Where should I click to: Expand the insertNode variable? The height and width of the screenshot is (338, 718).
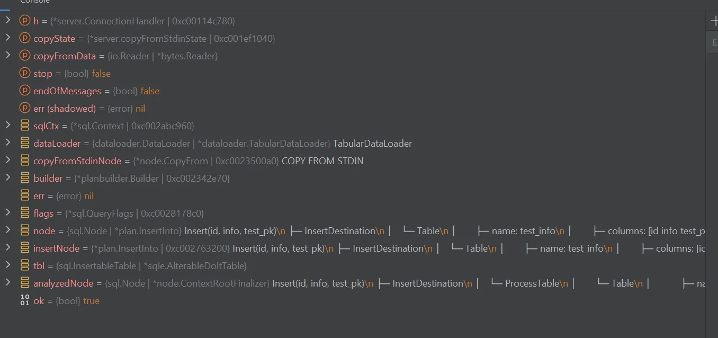pos(7,248)
